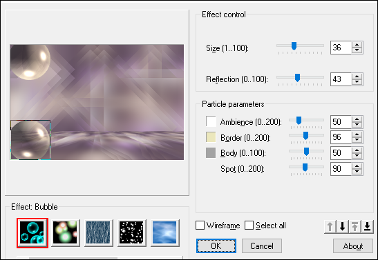The width and height of the screenshot is (378, 260).
Task: Click the Size slider handle
Action: click(294, 46)
